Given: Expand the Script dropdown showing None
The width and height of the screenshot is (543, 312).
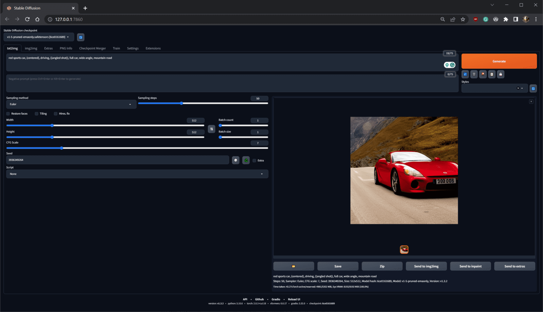Looking at the screenshot, I should [137, 173].
